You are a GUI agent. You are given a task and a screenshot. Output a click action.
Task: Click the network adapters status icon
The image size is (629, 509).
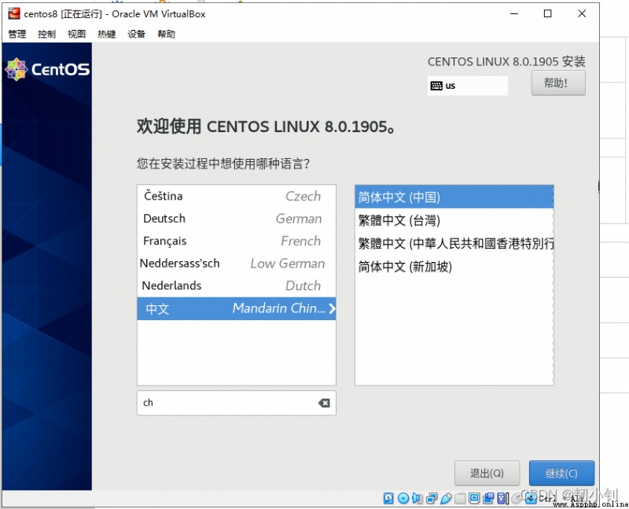(432, 498)
